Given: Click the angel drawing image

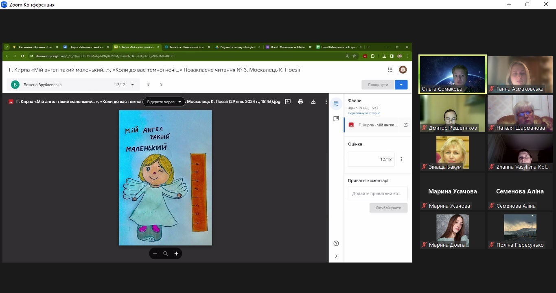Looking at the screenshot, I should (x=165, y=178).
